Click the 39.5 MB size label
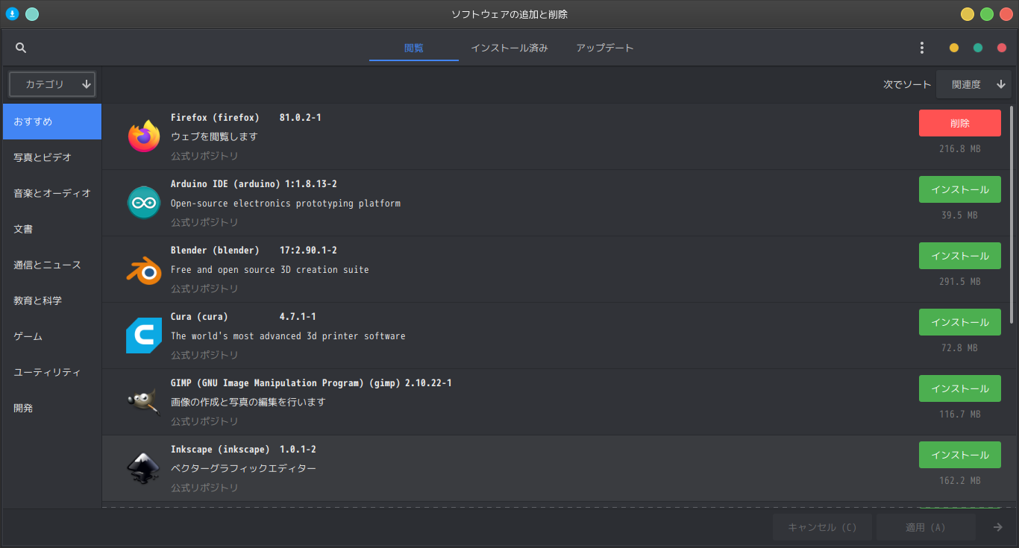This screenshot has width=1019, height=548. click(x=960, y=215)
